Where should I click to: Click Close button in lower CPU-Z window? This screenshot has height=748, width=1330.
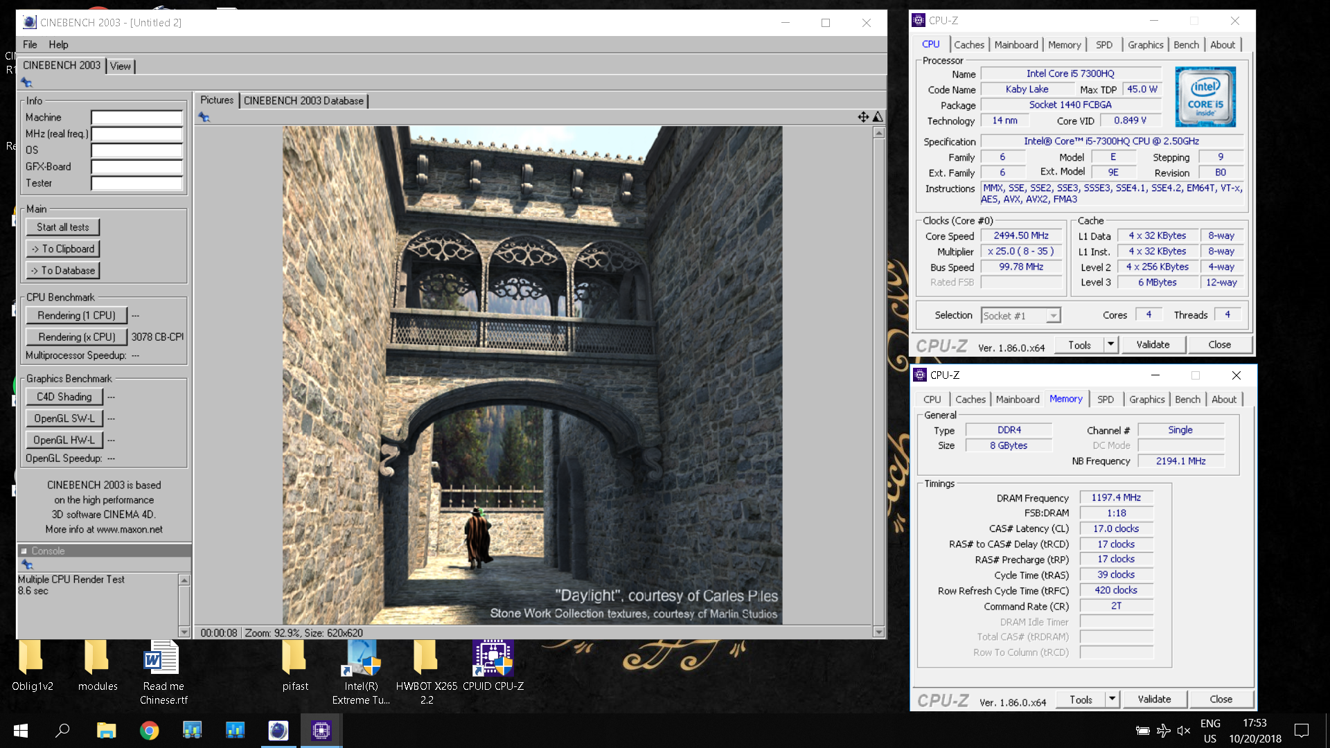(x=1221, y=699)
